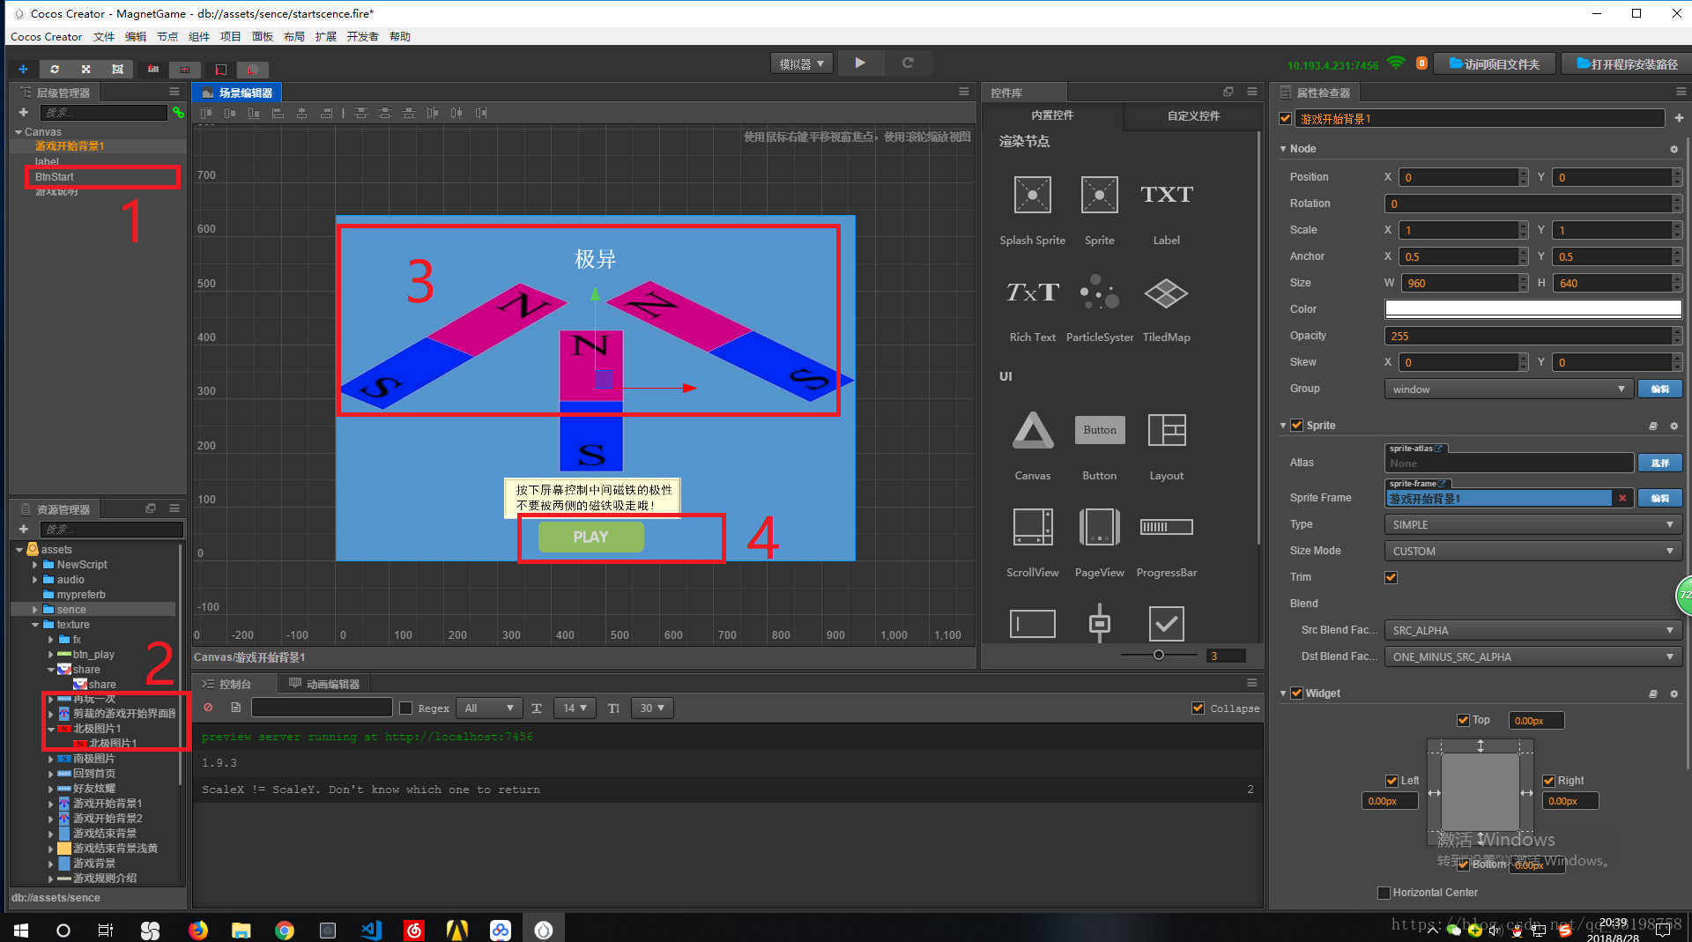Add ProgressBar UI control icon
The height and width of the screenshot is (942, 1692).
[x=1166, y=527]
